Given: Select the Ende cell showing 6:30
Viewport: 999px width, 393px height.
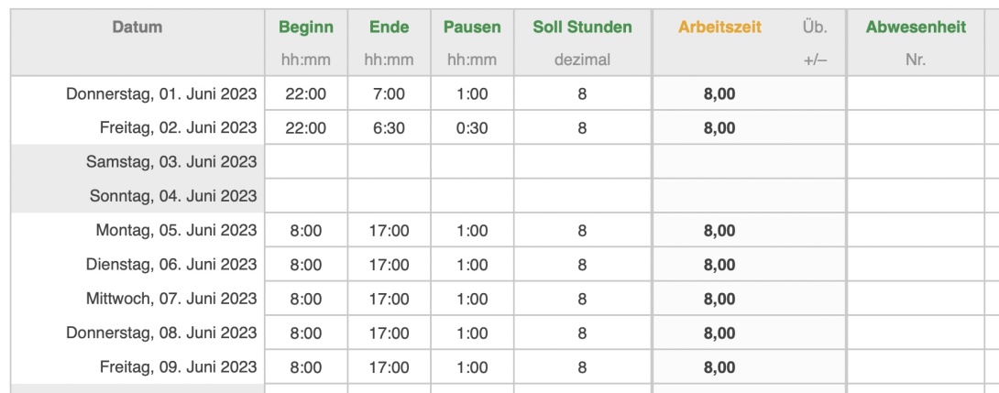Looking at the screenshot, I should (x=388, y=128).
